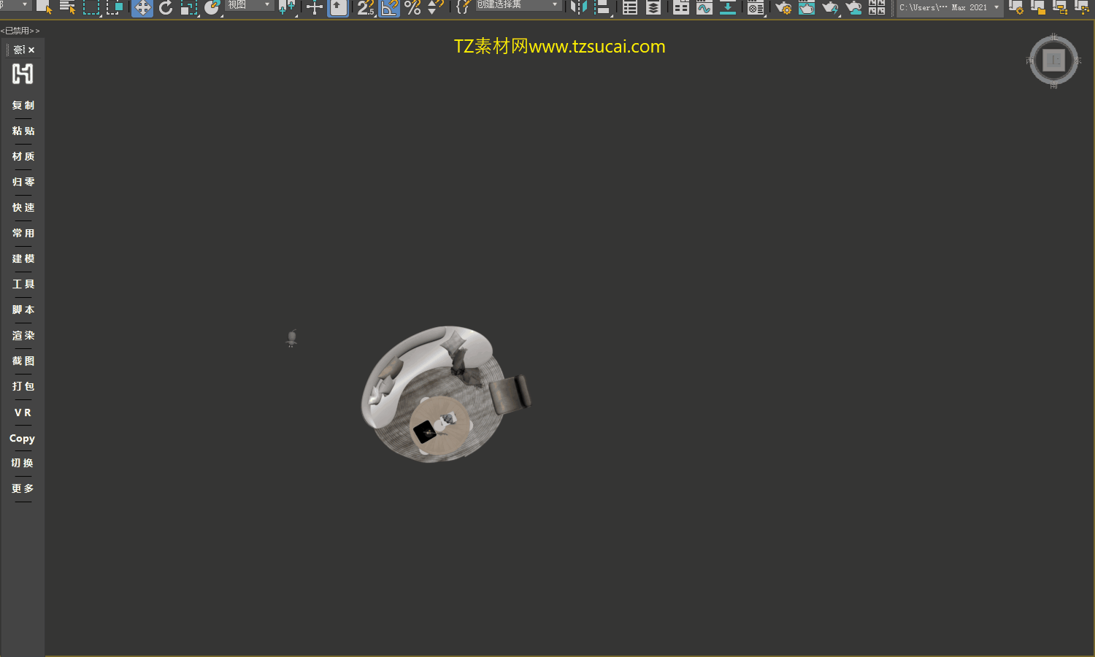Image resolution: width=1095 pixels, height=657 pixels.
Task: Click the yellow project folder icon after the gear icon
Action: pos(1037,7)
